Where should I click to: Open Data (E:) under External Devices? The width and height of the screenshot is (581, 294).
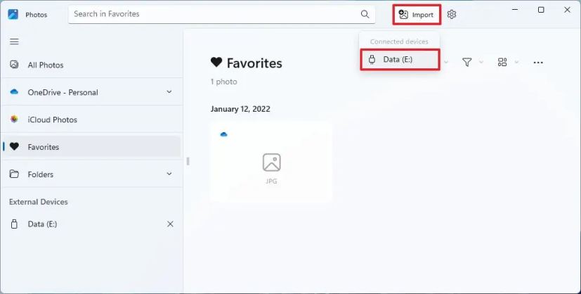click(42, 224)
